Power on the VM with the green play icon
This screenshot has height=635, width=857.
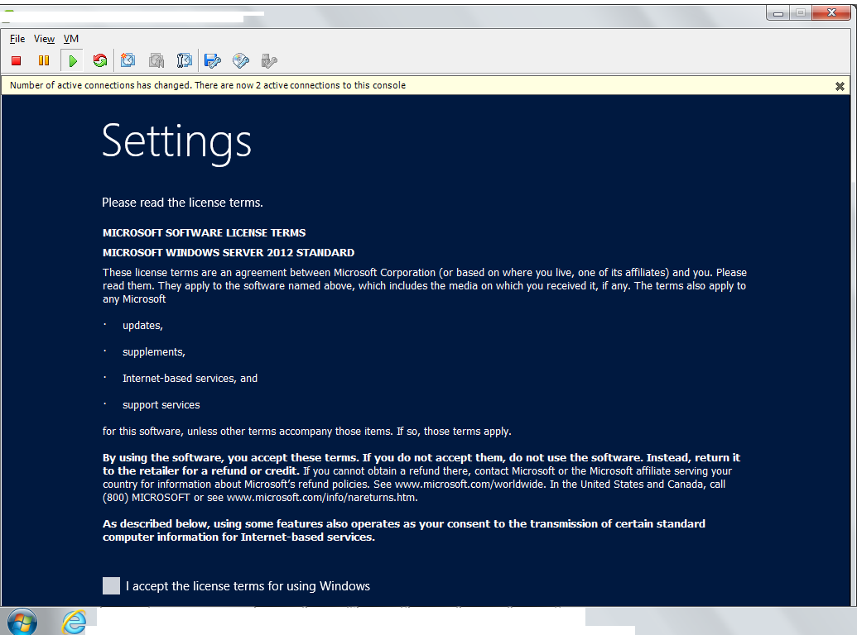[73, 60]
